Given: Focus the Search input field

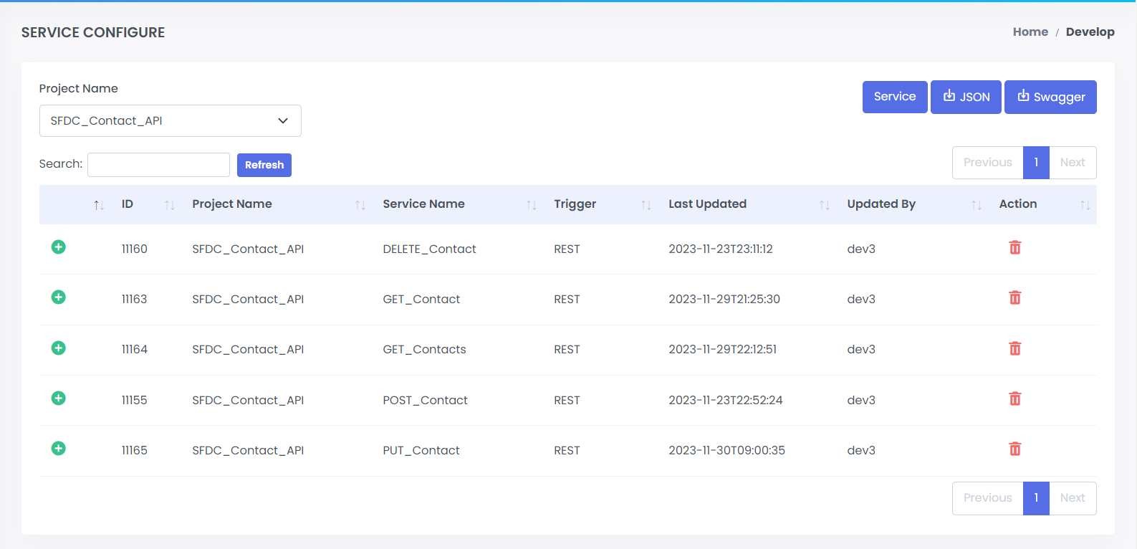Looking at the screenshot, I should pyautogui.click(x=158, y=165).
